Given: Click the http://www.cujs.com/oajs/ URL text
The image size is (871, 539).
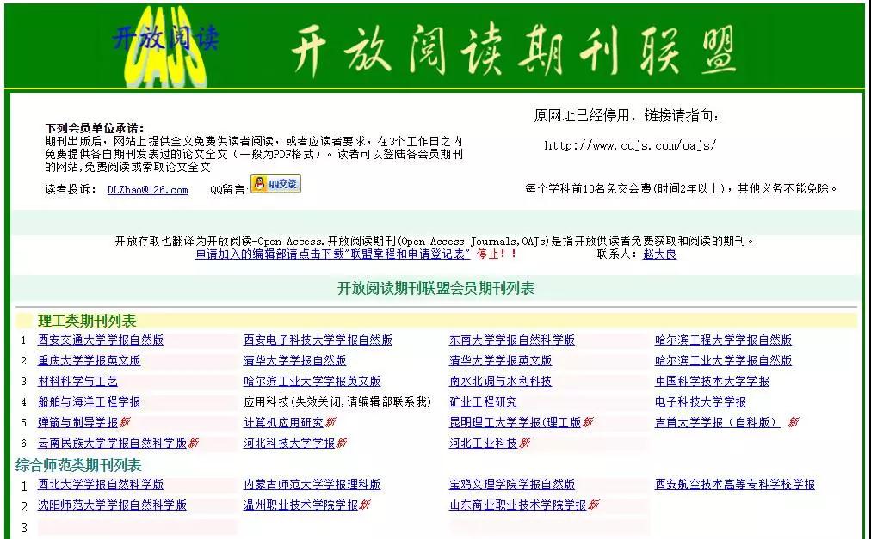Looking at the screenshot, I should coord(630,145).
